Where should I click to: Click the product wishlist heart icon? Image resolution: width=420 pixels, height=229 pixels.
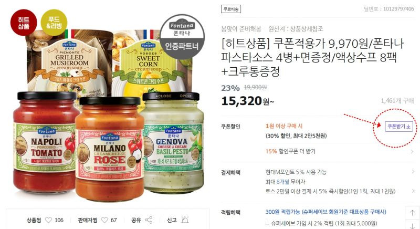(48, 220)
